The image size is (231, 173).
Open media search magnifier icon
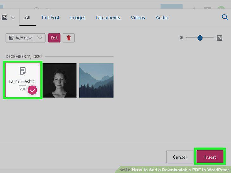coord(225,17)
